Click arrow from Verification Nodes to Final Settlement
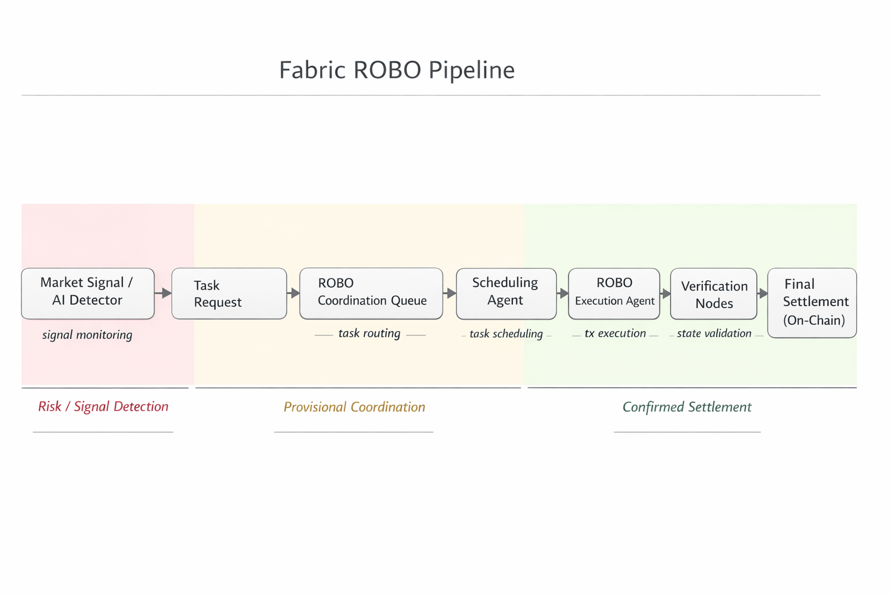The image size is (891, 594). [x=763, y=294]
